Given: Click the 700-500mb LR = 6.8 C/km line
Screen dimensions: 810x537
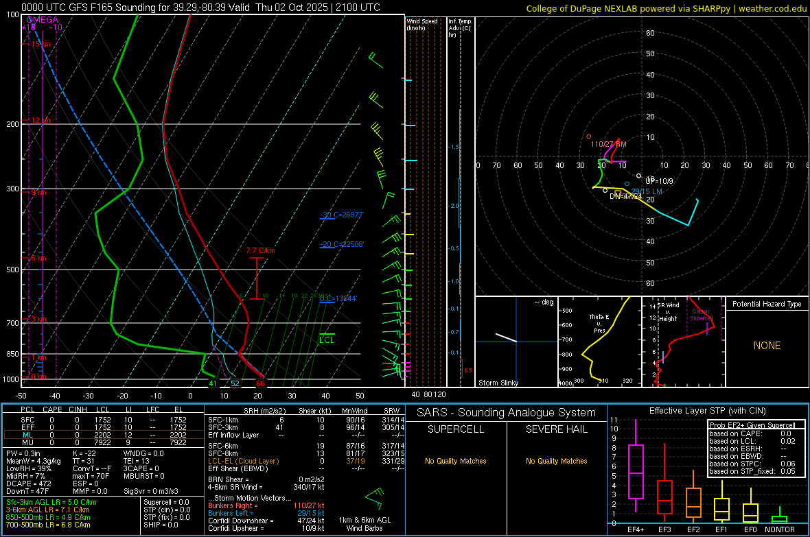Looking at the screenshot, I should coord(48,525).
